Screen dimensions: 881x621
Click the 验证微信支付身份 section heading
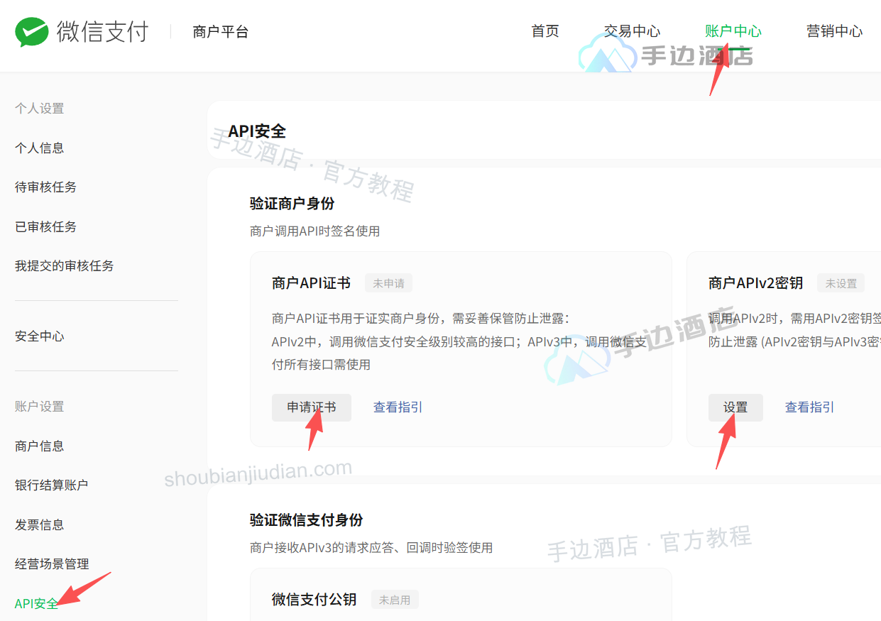tap(307, 520)
